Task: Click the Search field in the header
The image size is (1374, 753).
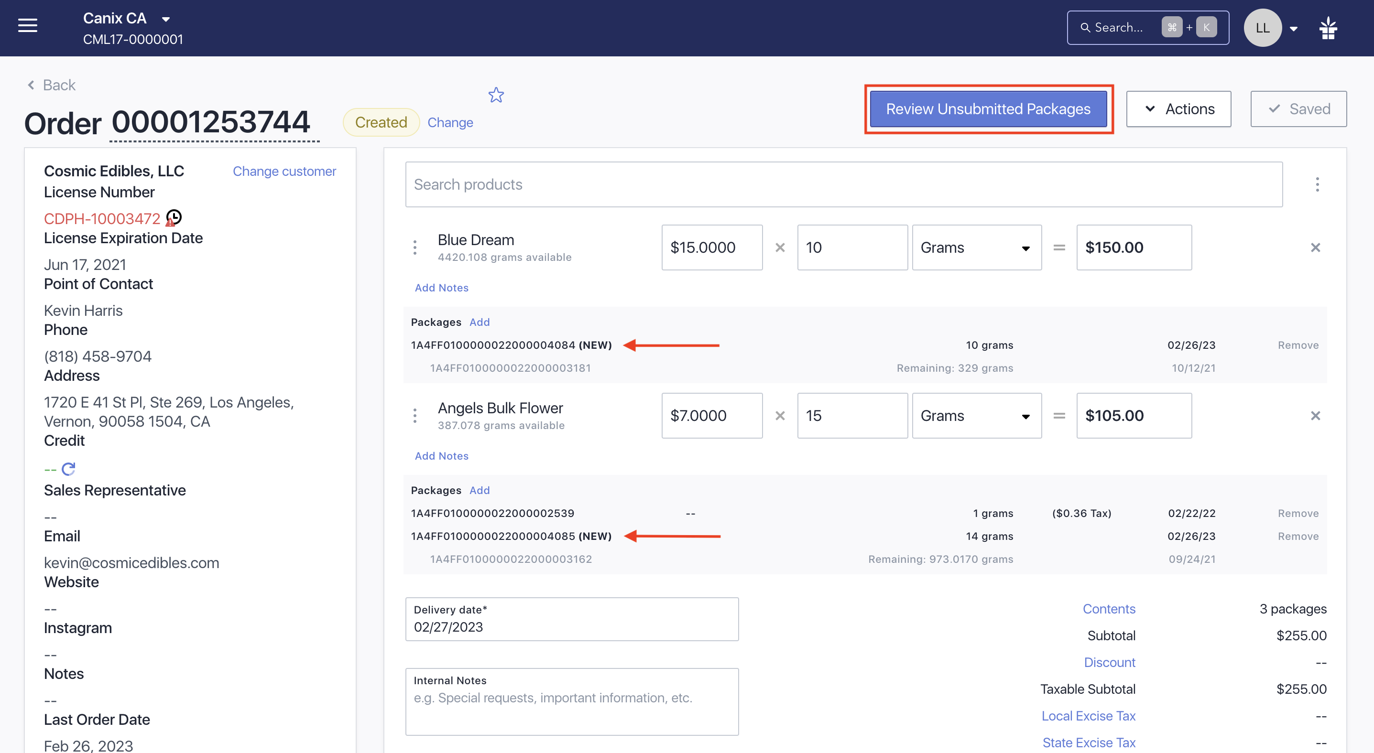Action: click(x=1147, y=27)
